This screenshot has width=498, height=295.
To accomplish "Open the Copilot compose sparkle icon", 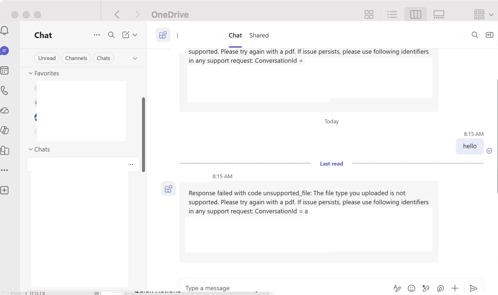I will click(426, 288).
